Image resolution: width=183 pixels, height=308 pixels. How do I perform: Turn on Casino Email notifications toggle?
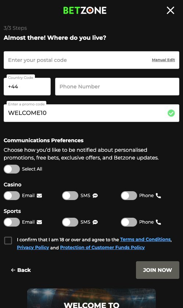click(x=12, y=196)
